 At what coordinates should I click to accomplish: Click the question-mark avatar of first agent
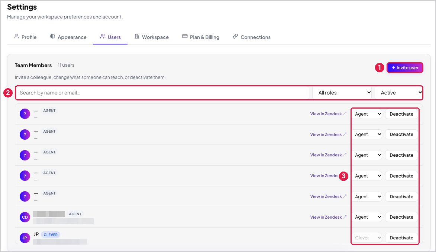pos(25,114)
